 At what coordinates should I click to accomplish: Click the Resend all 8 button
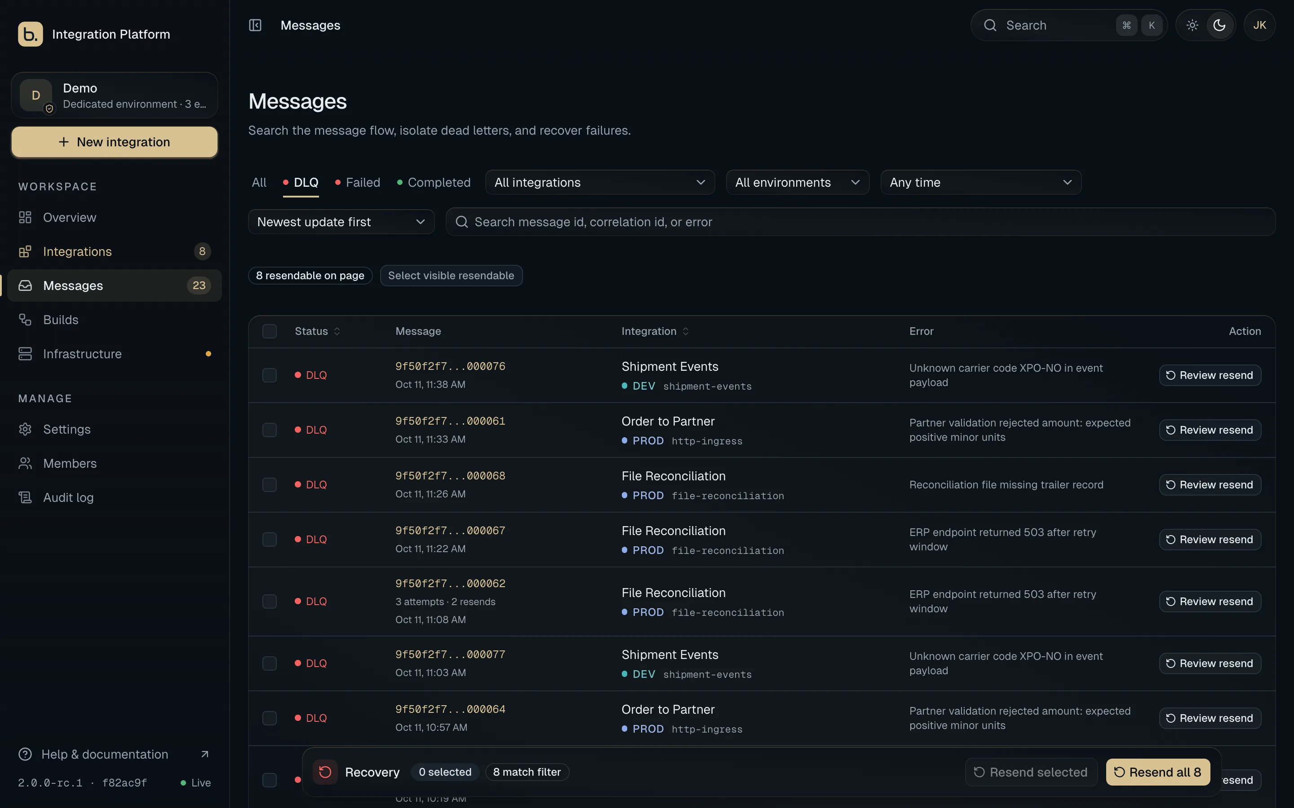[1158, 772]
